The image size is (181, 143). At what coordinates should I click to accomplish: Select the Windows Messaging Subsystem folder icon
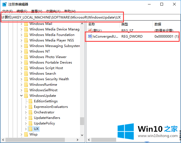(26, 46)
